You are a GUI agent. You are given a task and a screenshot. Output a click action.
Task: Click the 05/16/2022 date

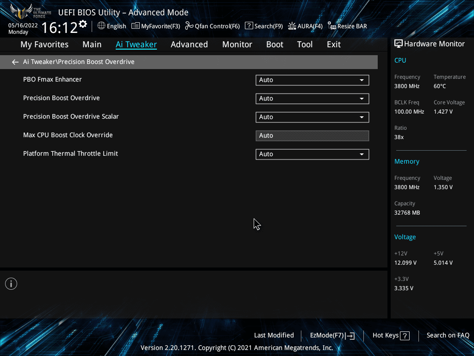pos(23,25)
